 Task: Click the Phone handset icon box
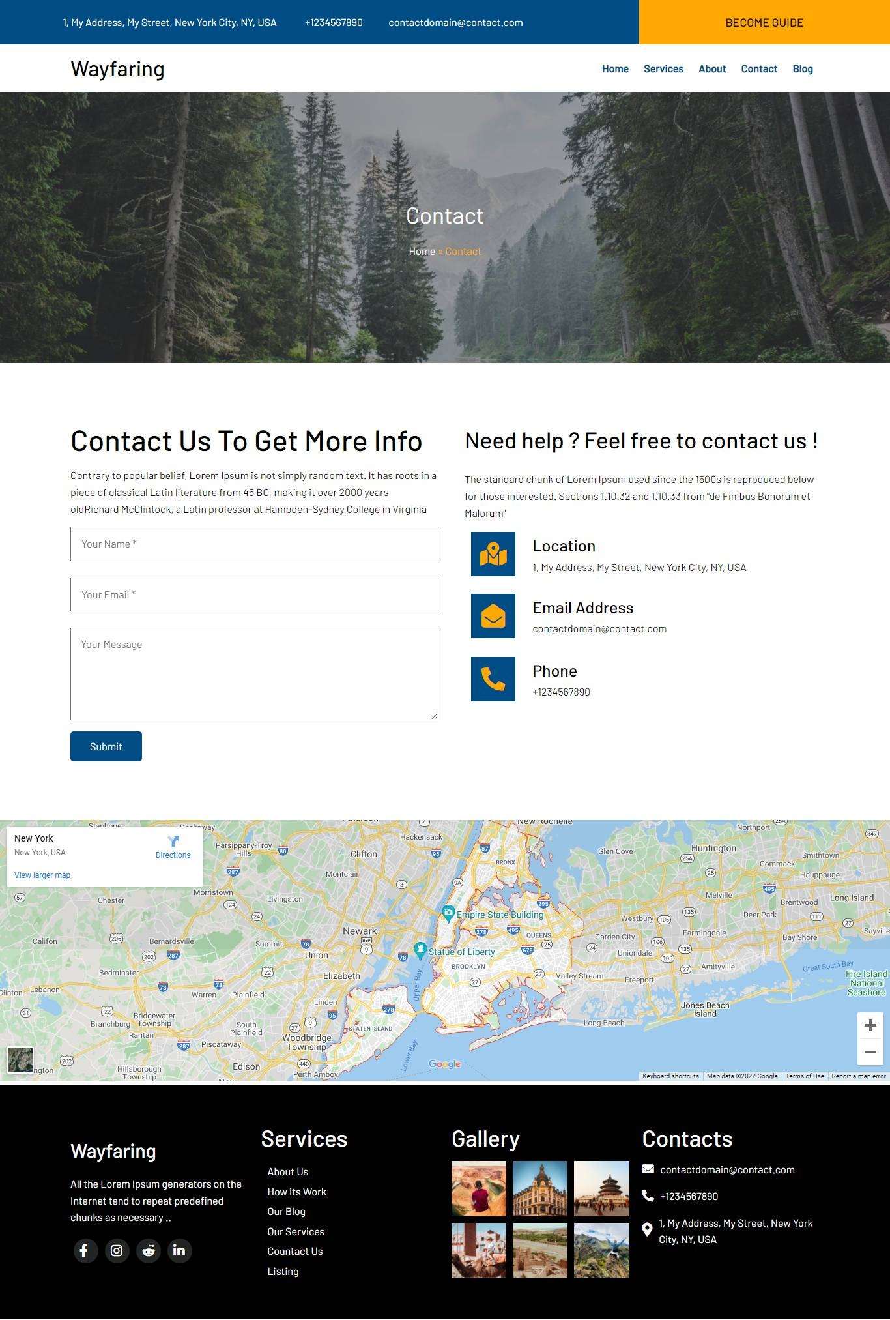(493, 679)
